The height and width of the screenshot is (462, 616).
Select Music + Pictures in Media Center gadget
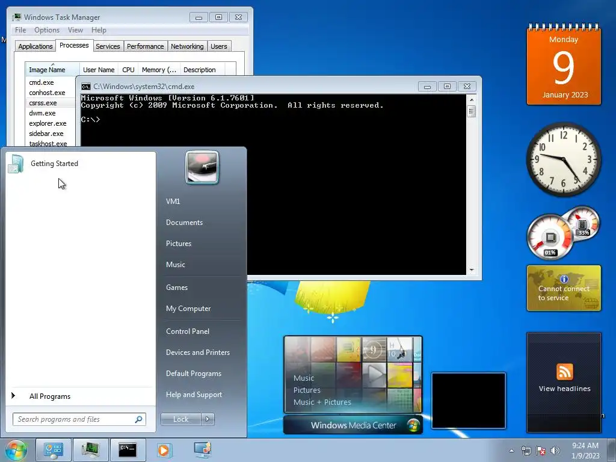(322, 402)
